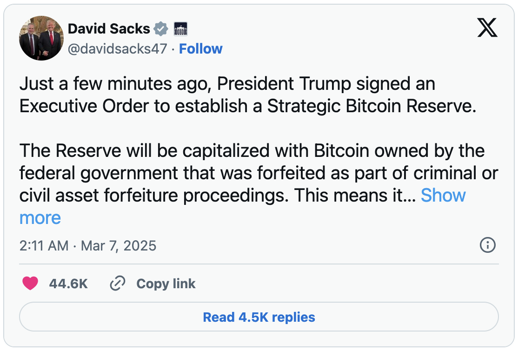Click the Mar 7, 2025 date text
The image size is (518, 352).
pyautogui.click(x=119, y=245)
